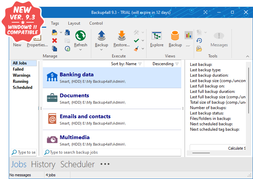Click the Emails and contacts address book icon
253x179 pixels.
pyautogui.click(x=52, y=119)
